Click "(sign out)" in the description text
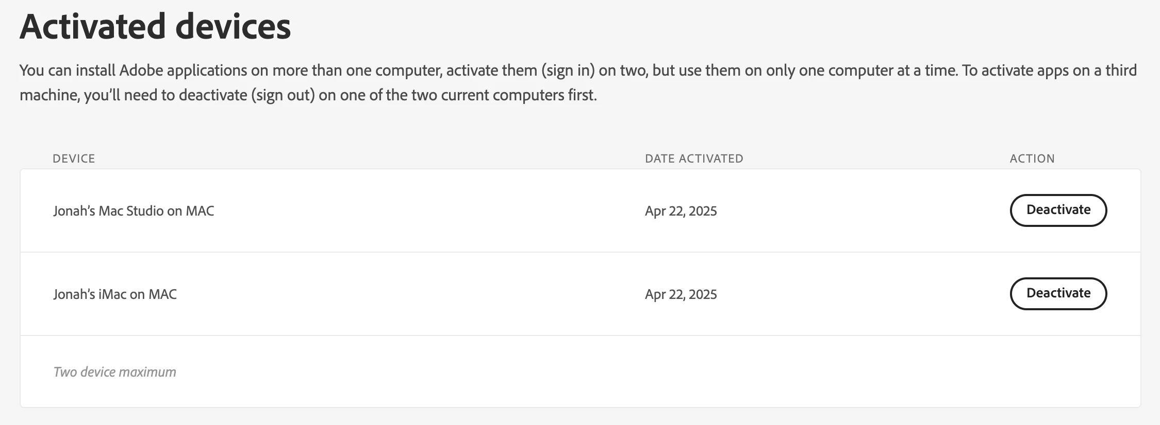The image size is (1160, 425). click(283, 95)
